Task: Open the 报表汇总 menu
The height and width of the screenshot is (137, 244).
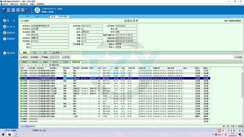Action: point(14,4)
